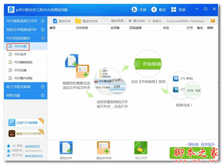223x165 pixels.
Task: Expand the 特色功能 section arrow
Action: (43, 95)
